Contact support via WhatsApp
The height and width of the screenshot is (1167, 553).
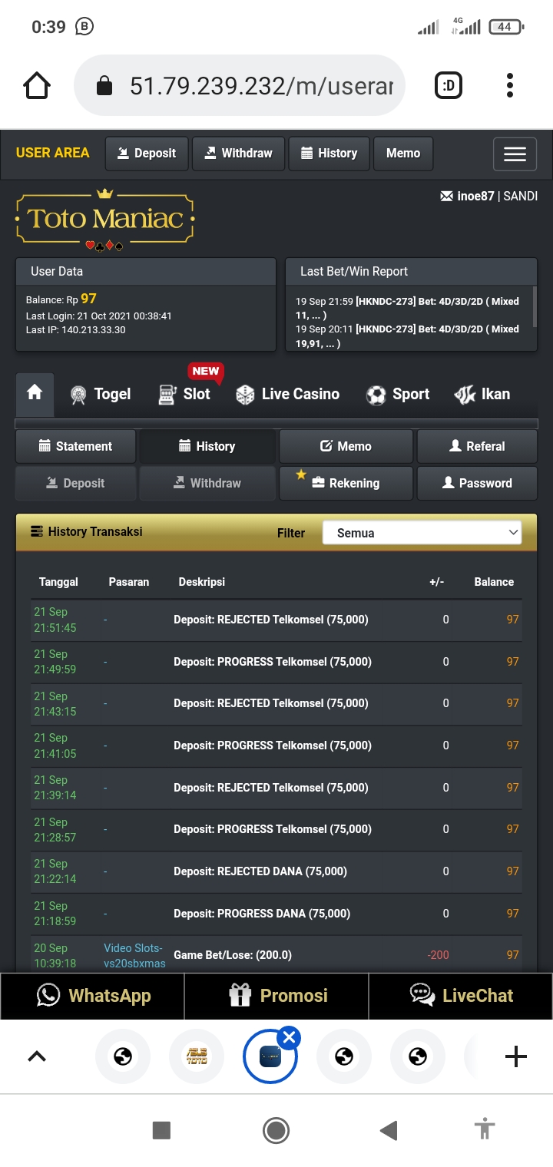93,996
